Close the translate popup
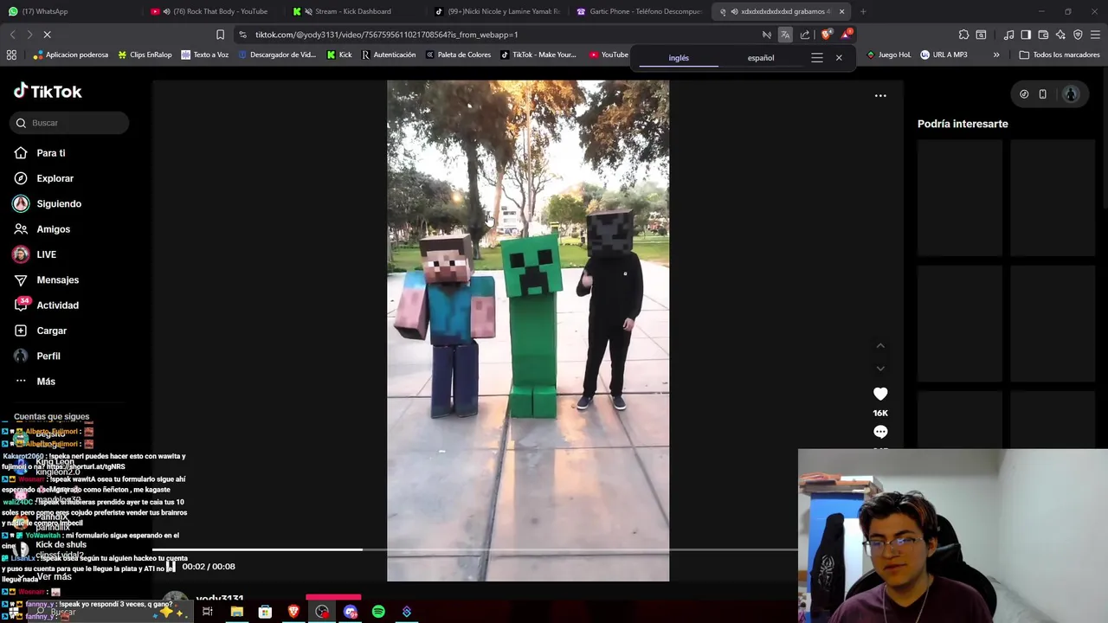Viewport: 1108px width, 623px height. pos(839,58)
